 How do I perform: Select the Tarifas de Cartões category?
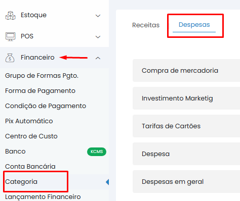click(x=186, y=126)
